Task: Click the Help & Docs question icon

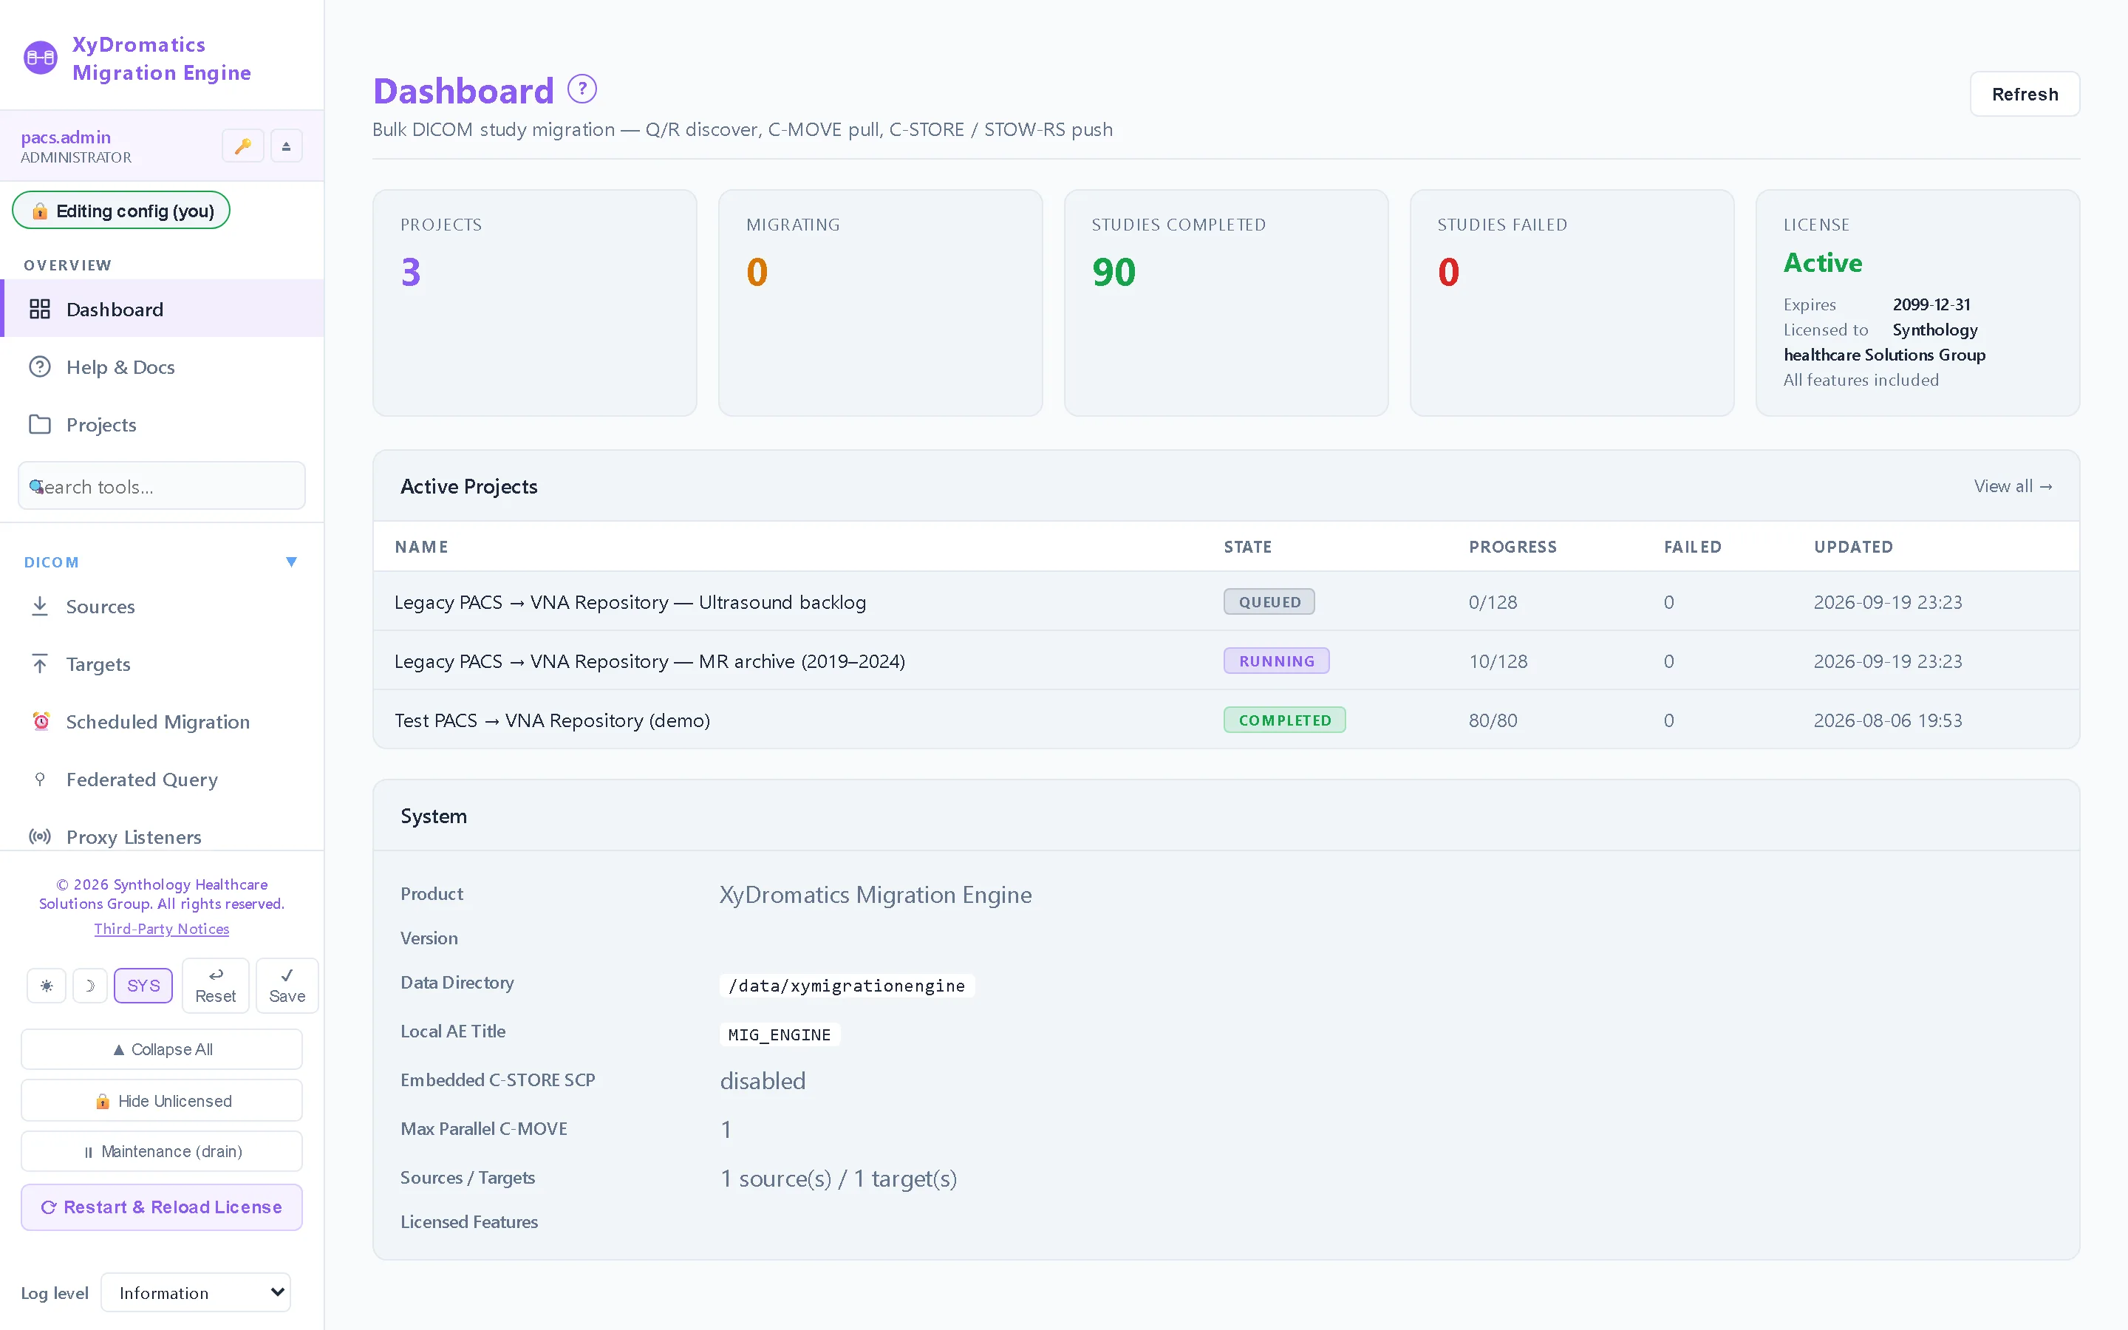Action: (40, 366)
